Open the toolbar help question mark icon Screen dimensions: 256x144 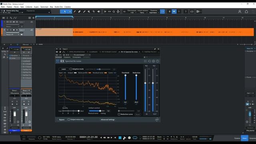point(186,12)
